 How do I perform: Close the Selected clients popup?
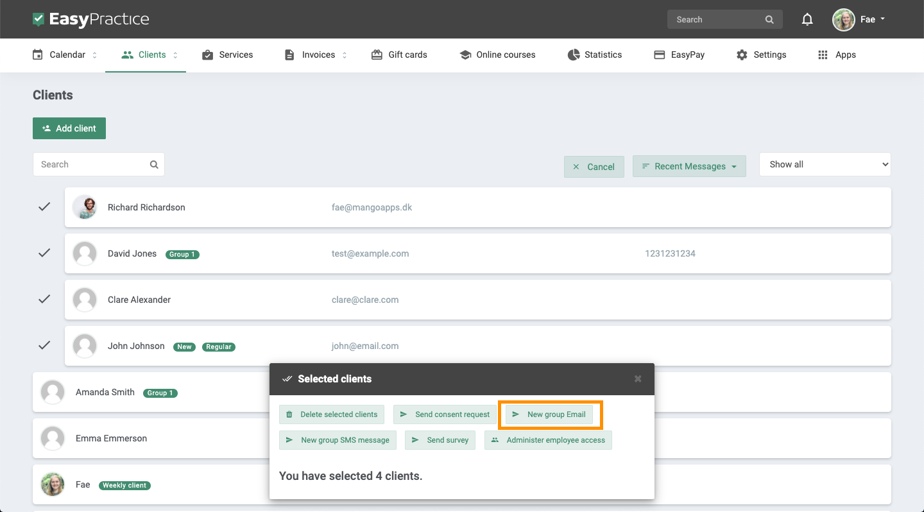coord(638,379)
